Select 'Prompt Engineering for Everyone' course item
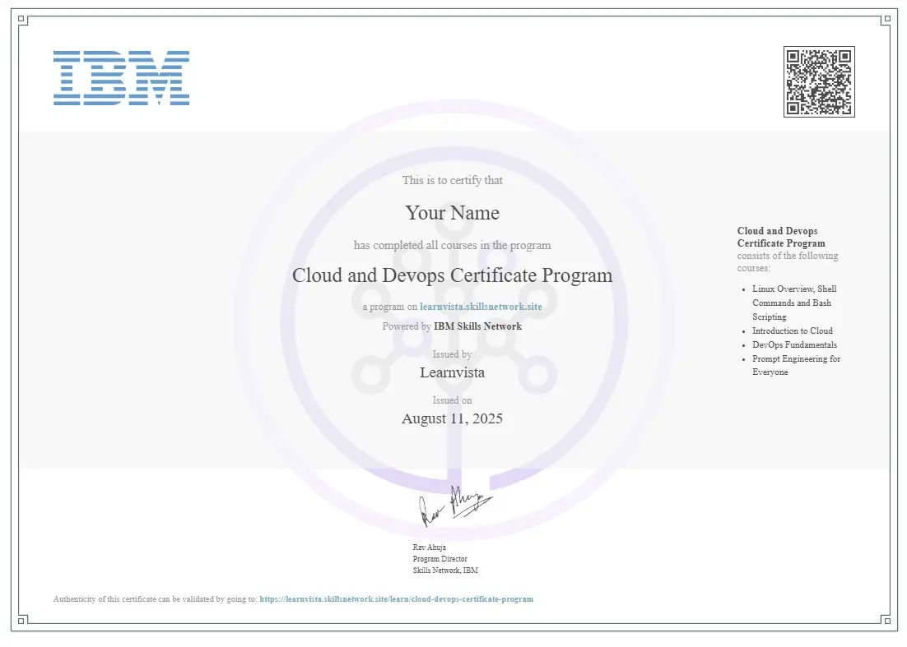The image size is (907, 647). click(x=796, y=365)
